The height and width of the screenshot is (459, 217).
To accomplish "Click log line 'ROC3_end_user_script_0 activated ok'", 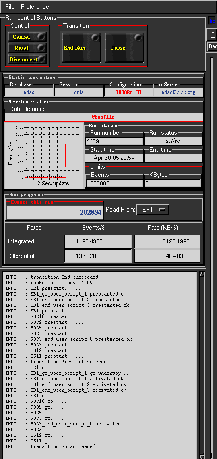I will pos(80,424).
